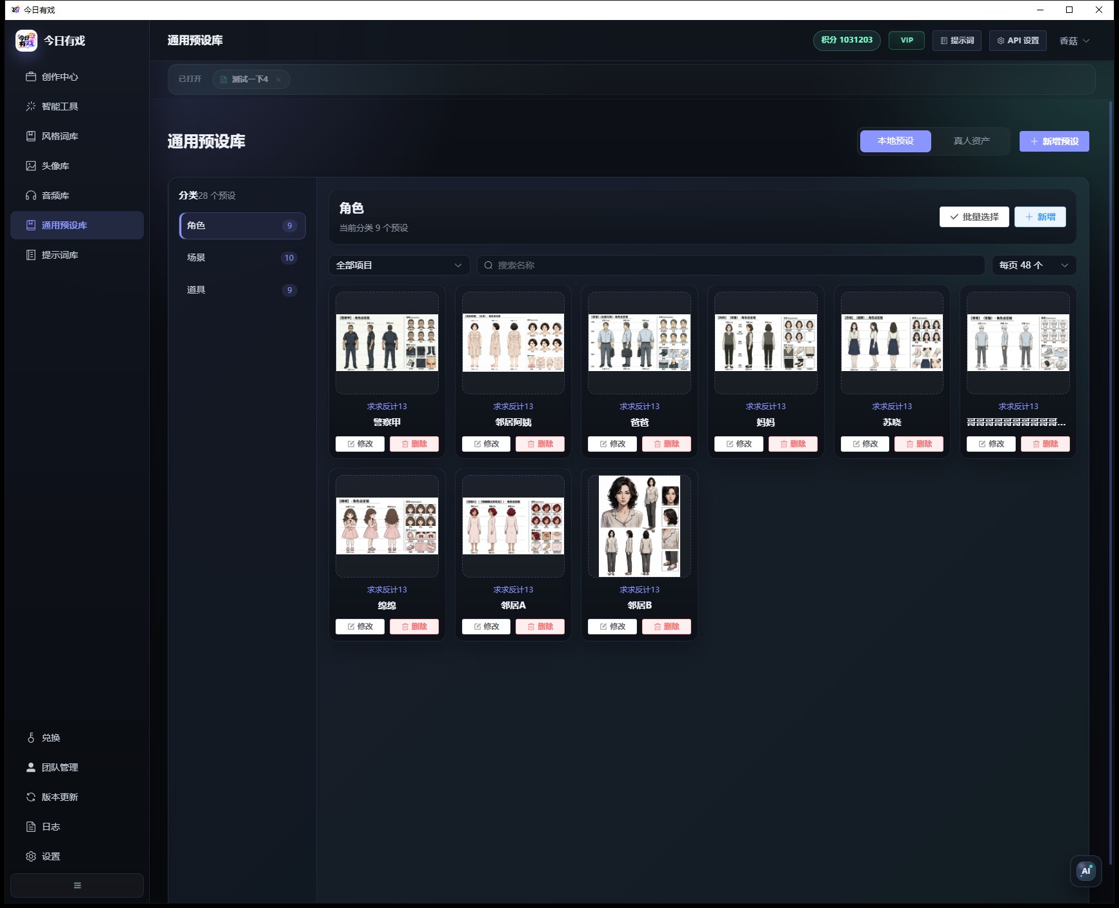Collapse sidebar with the menu lines button
The image size is (1119, 908).
coord(77,885)
